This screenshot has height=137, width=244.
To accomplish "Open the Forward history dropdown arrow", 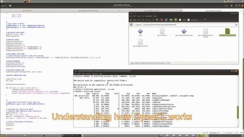I will click(153, 20).
